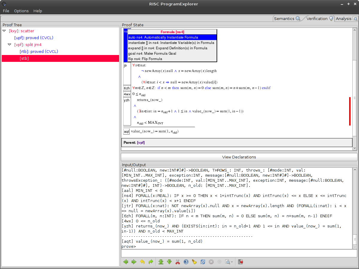The width and height of the screenshot is (359, 269).
Task: Click the underlined green down arrow icon
Action: [x=161, y=262]
